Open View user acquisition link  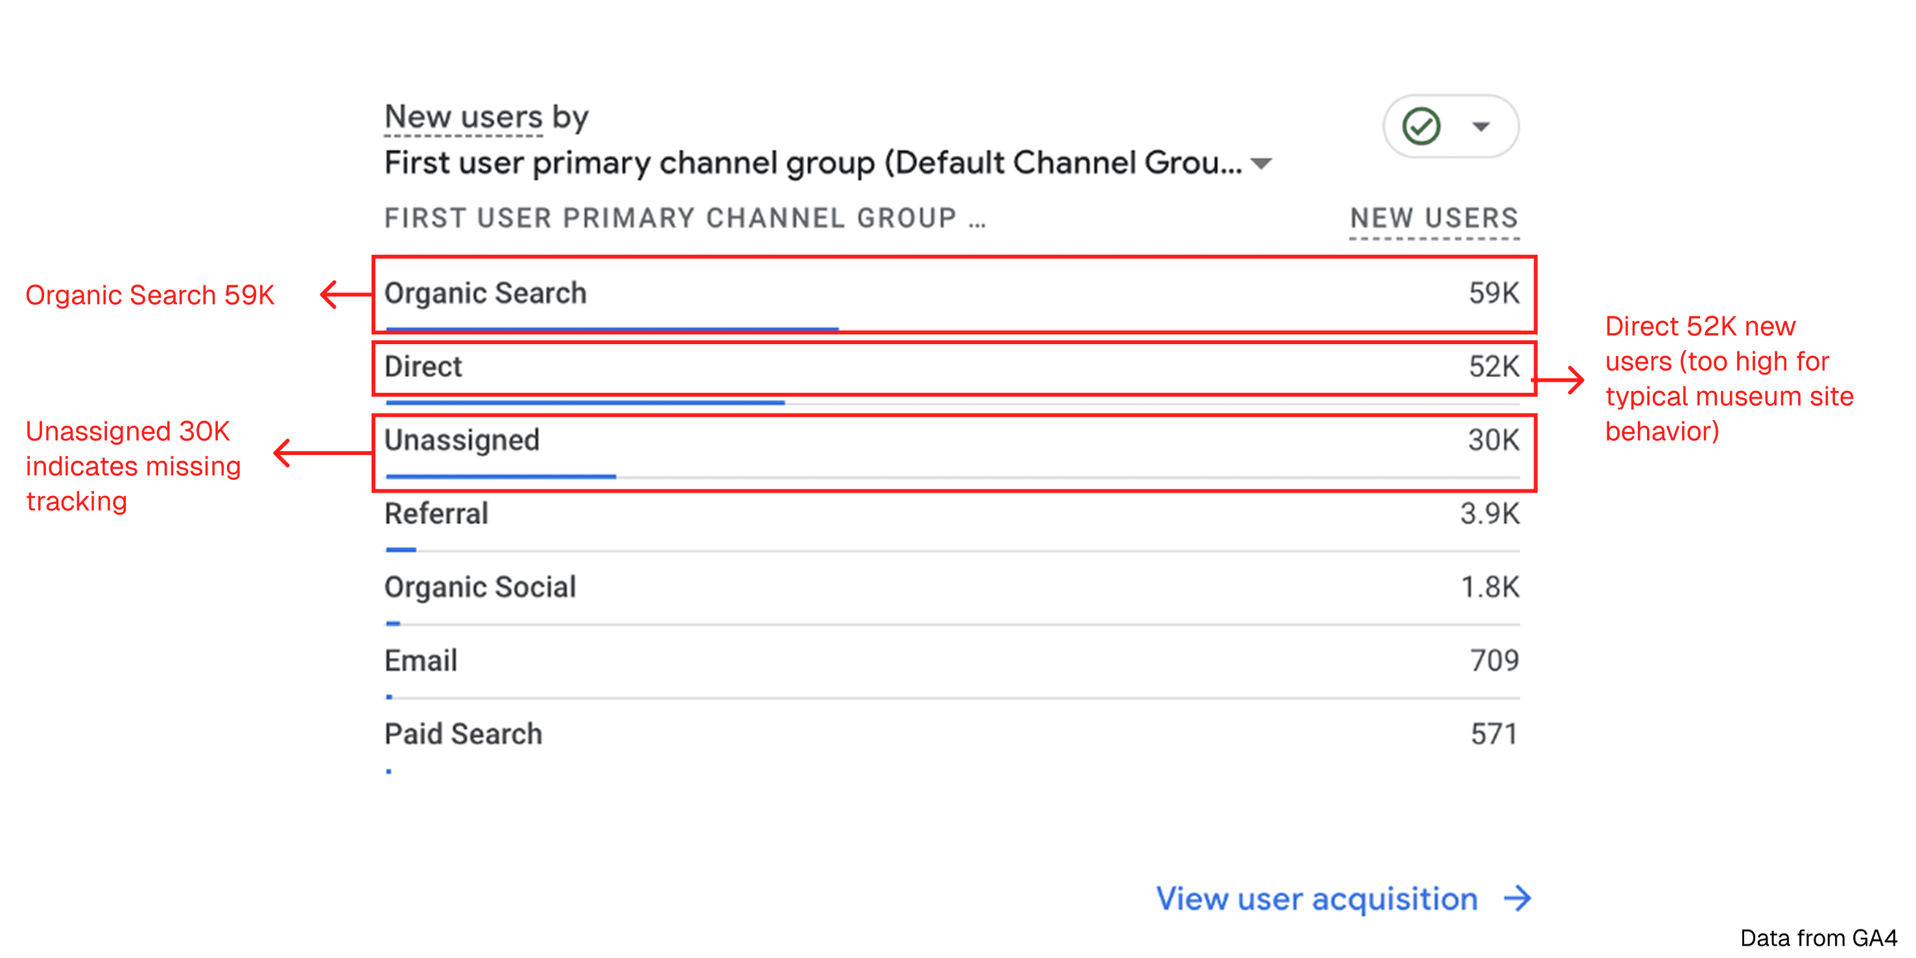pyautogui.click(x=1316, y=898)
